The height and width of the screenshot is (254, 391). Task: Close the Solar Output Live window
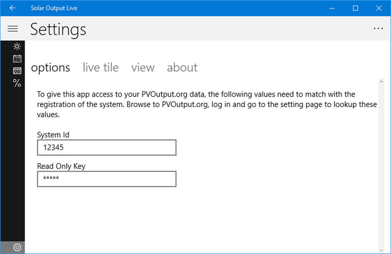click(379, 8)
